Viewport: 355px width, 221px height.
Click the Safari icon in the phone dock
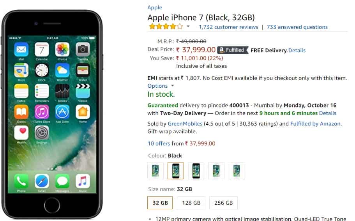(x=42, y=181)
